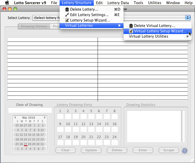Click the wrench icon for Edit Lottery Settings
Screen dimensions: 195x163
(x=67, y=15)
